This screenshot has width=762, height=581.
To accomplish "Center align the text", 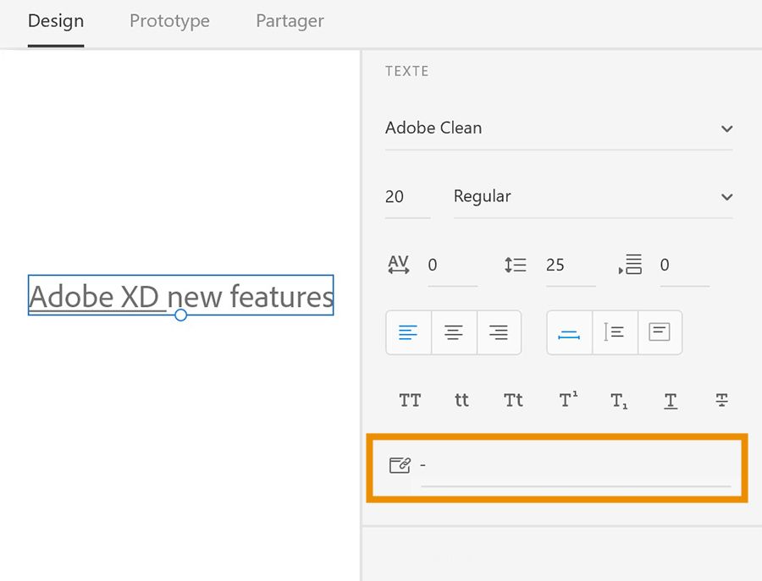I will 454,332.
